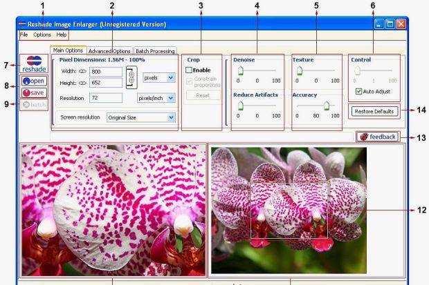
Task: Maximize the Reshade window
Action: coord(390,24)
